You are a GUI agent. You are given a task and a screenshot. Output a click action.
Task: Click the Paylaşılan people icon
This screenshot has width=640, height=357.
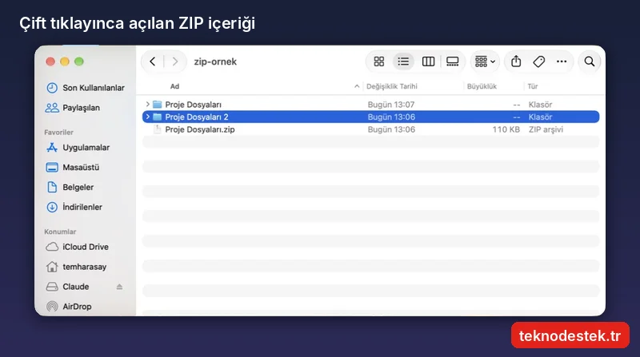coord(52,108)
